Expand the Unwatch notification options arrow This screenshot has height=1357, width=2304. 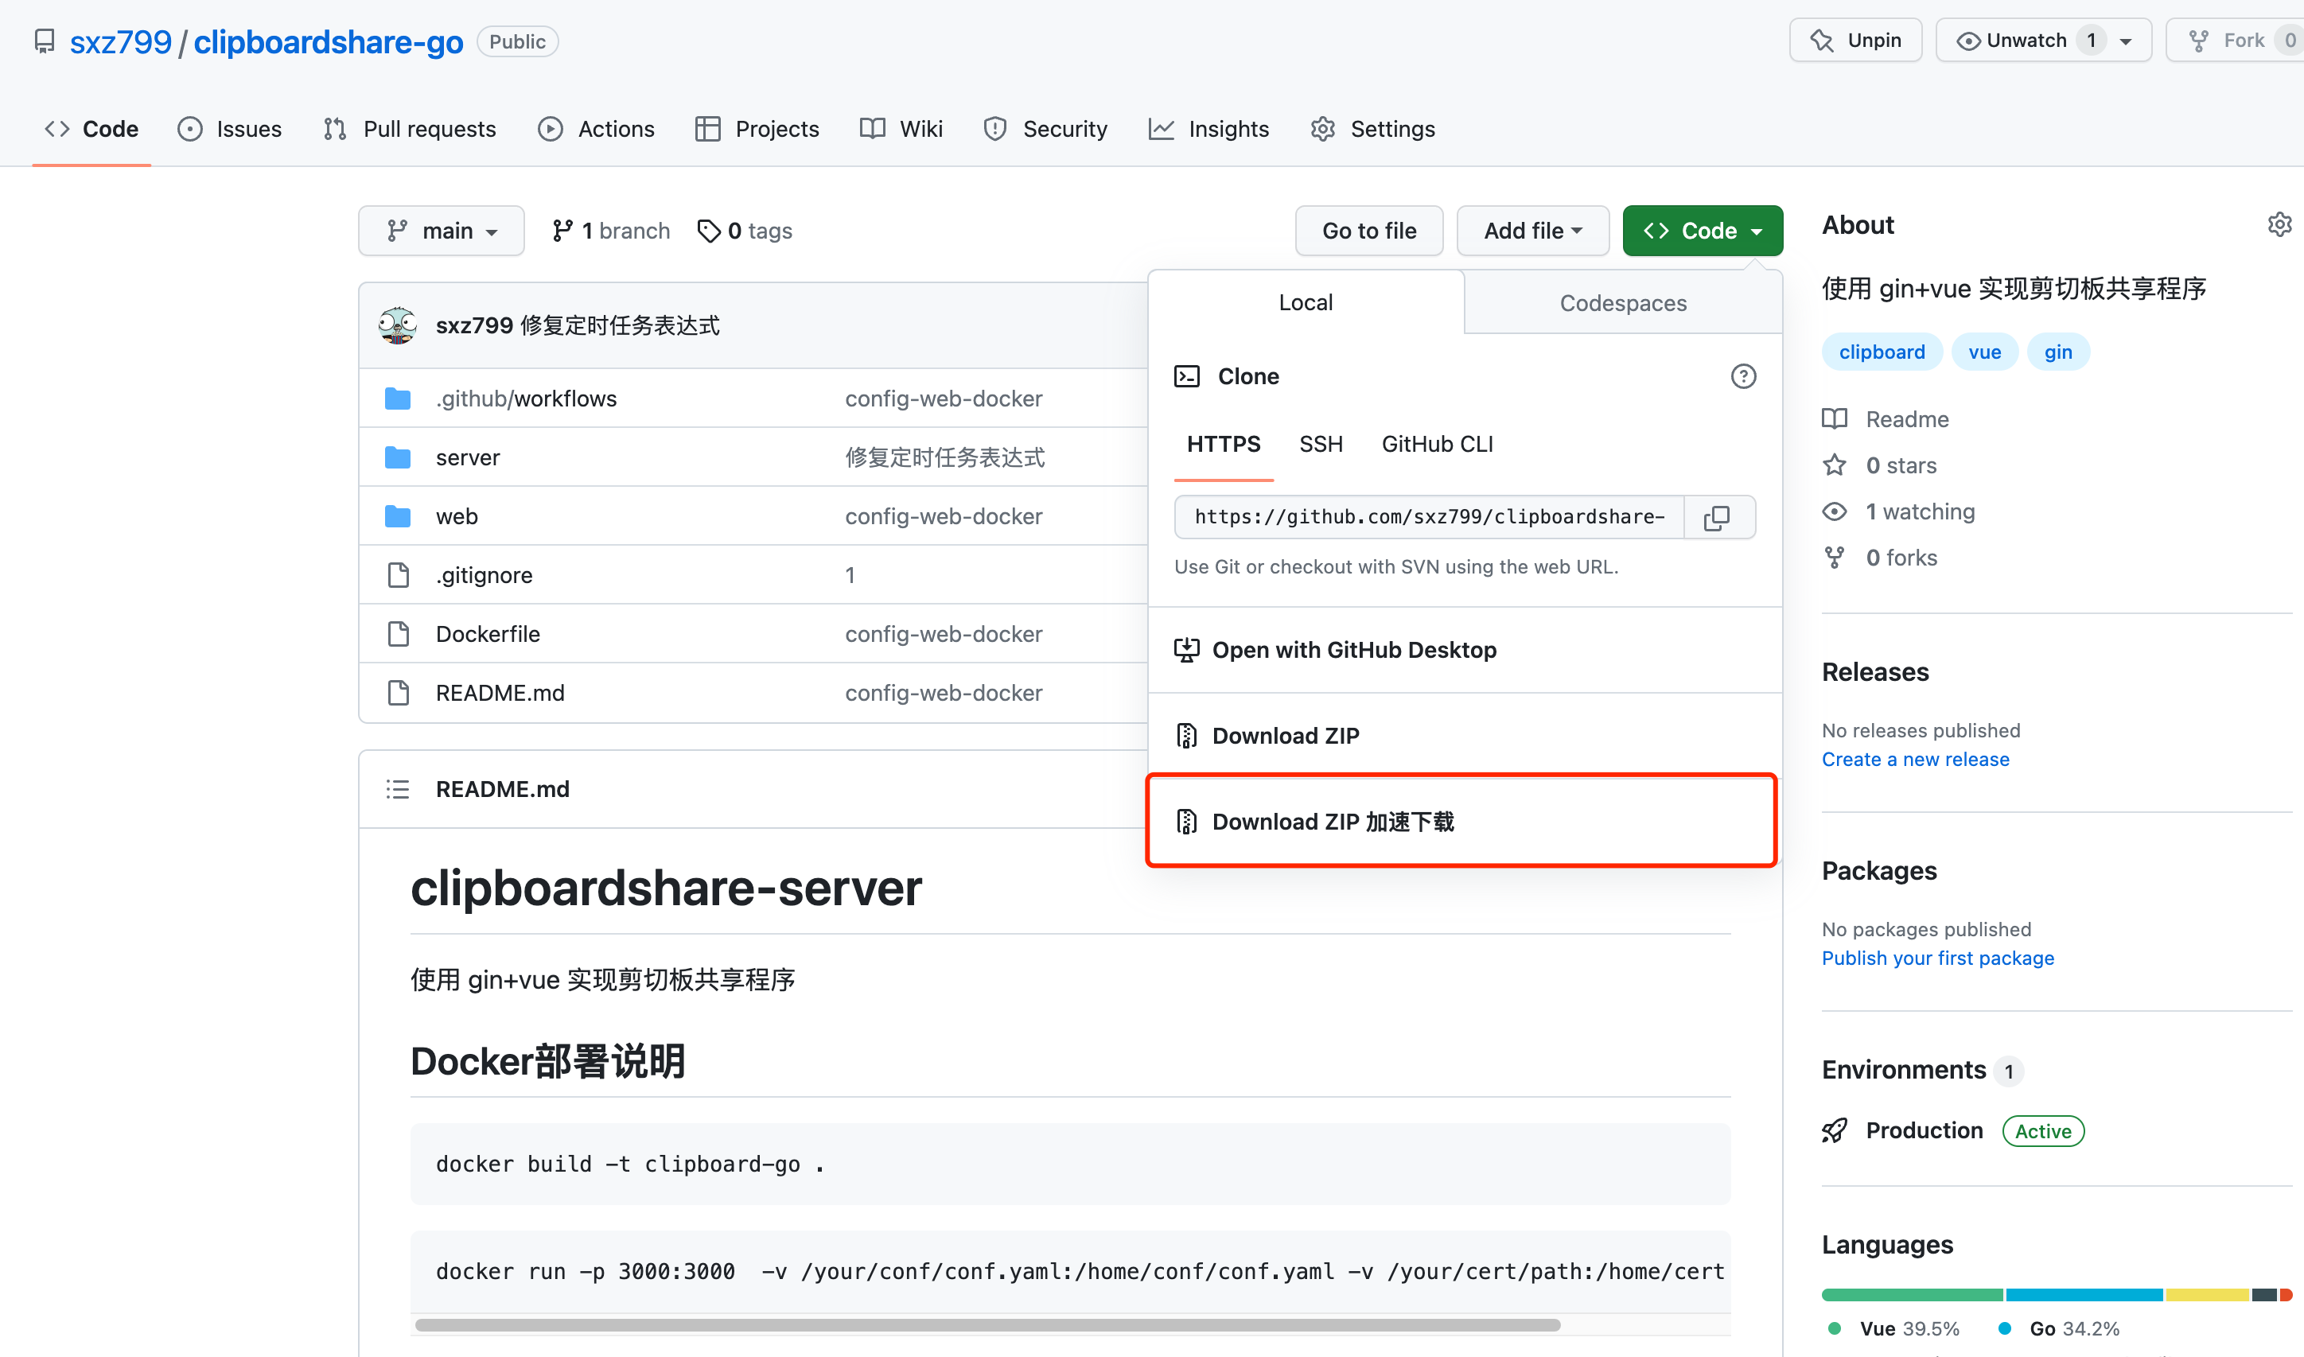click(x=2126, y=41)
